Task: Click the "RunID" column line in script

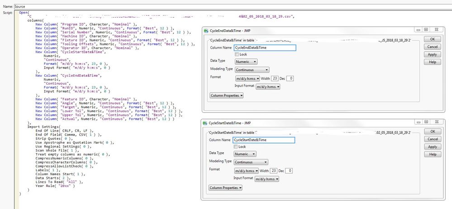Action: pos(105,28)
